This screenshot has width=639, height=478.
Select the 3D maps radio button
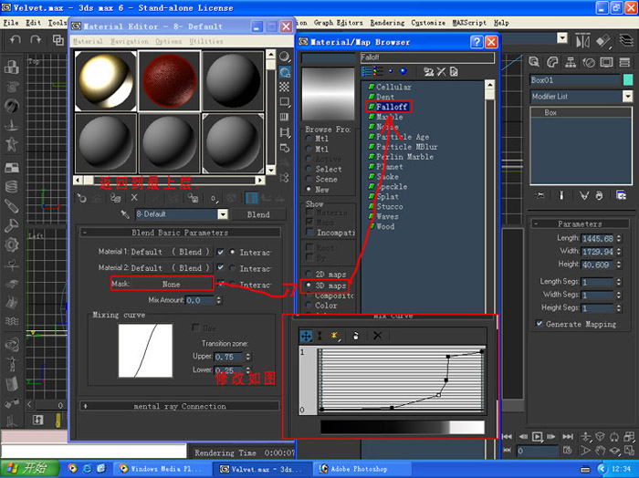click(x=309, y=286)
